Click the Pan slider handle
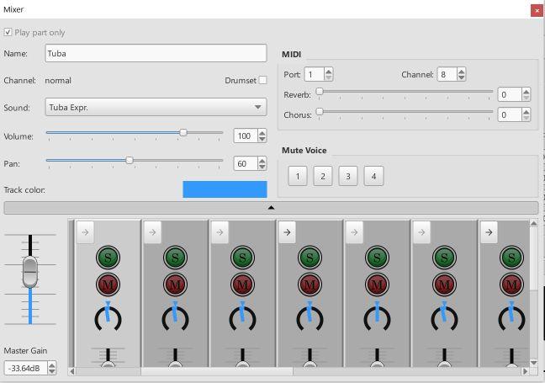Image resolution: width=545 pixels, height=383 pixels. point(130,161)
